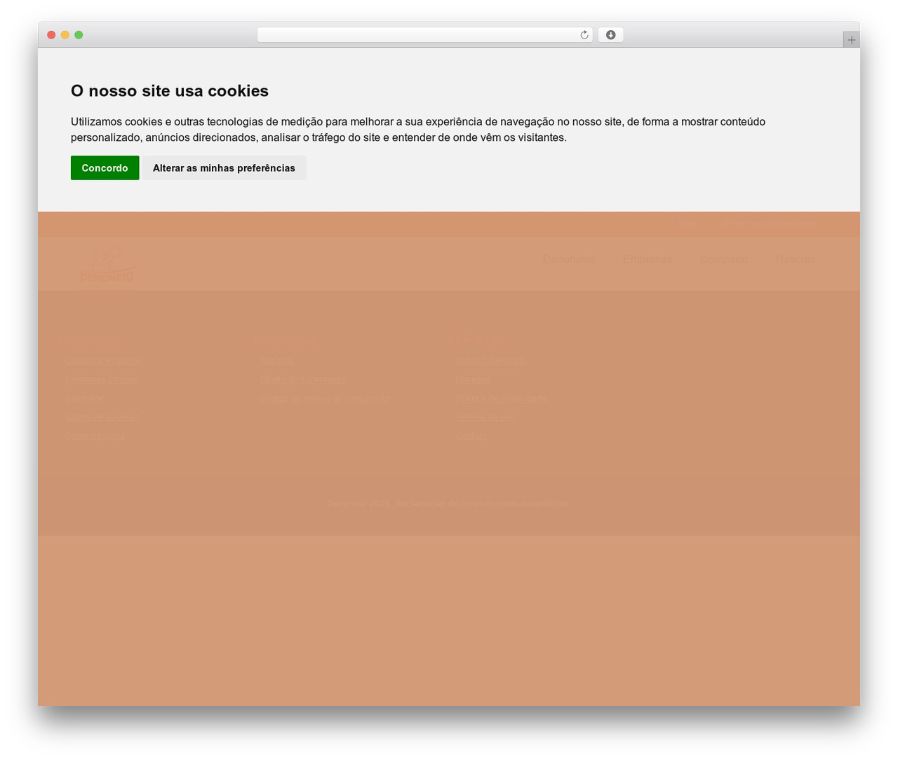Screen dimensions: 898x760
Task: Select Comparar in the top navigation menu
Action: click(723, 259)
